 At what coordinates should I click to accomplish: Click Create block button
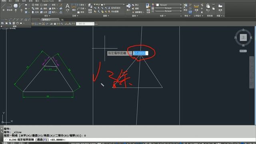pyautogui.click(x=135, y=5)
